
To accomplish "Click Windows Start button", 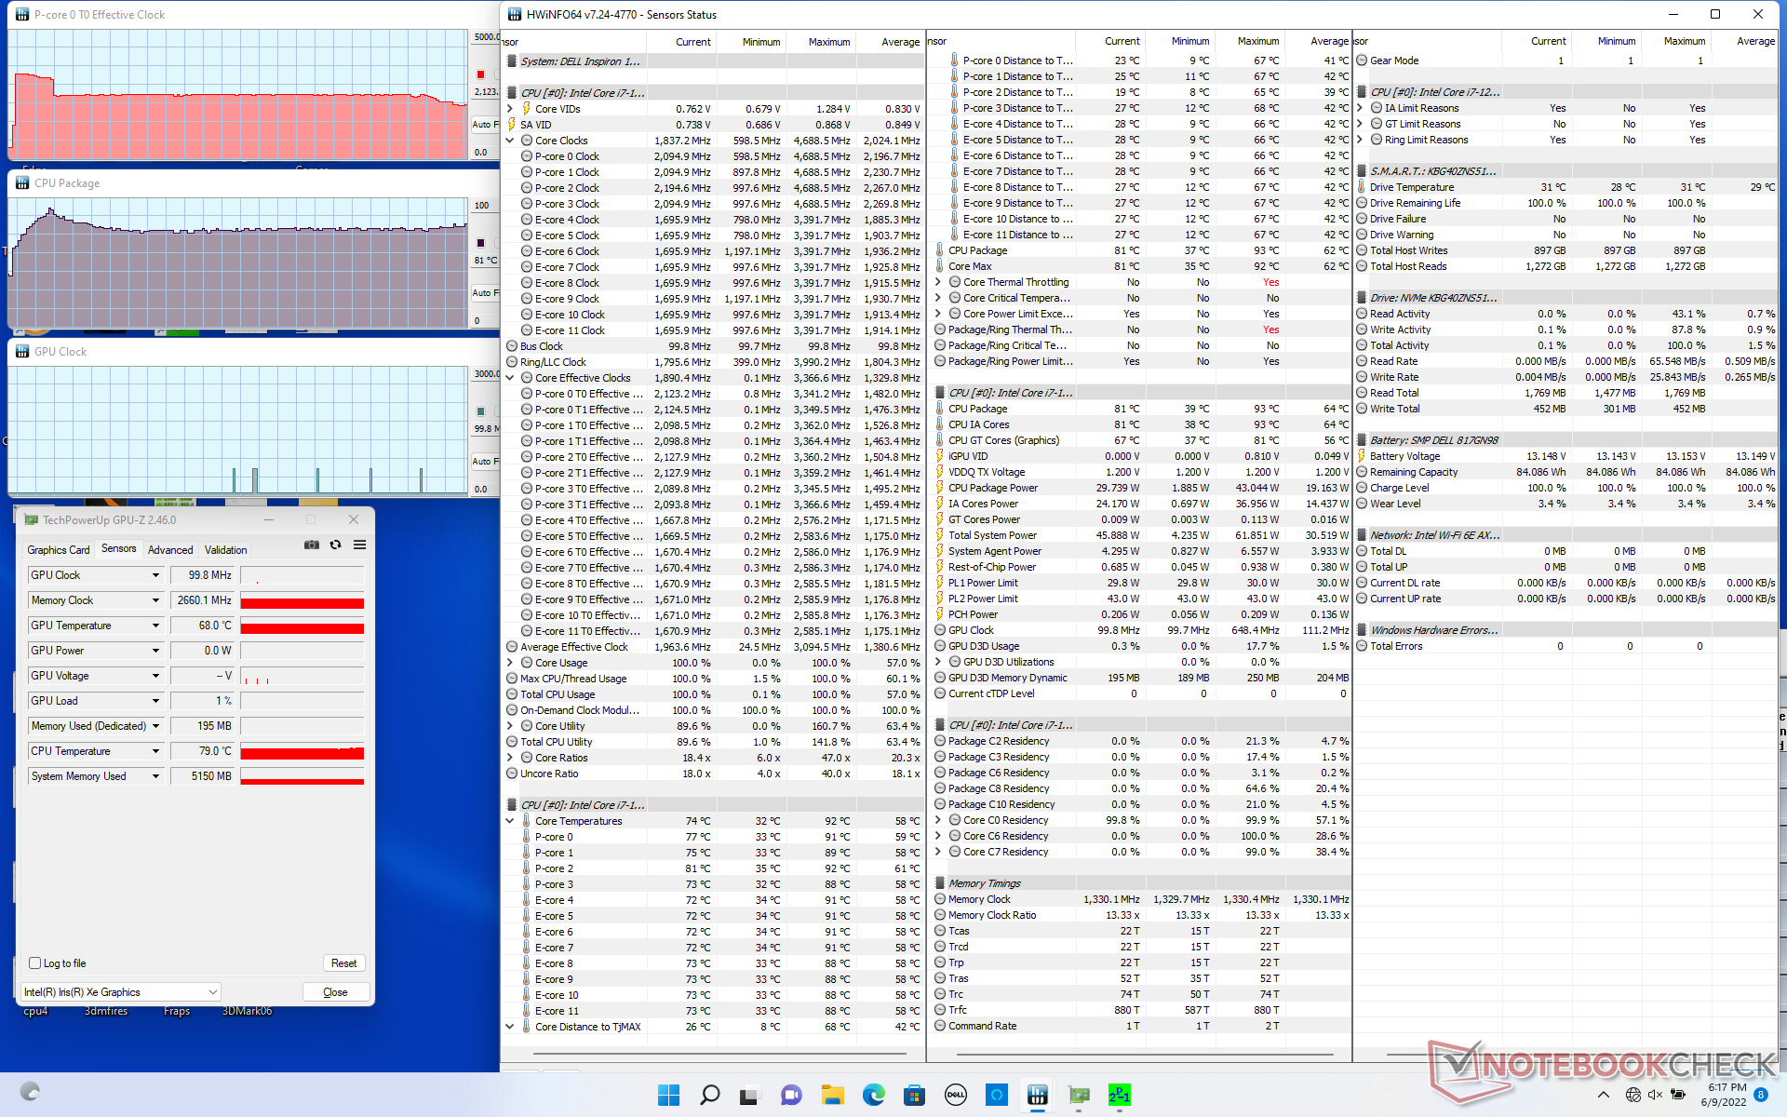I will click(668, 1095).
